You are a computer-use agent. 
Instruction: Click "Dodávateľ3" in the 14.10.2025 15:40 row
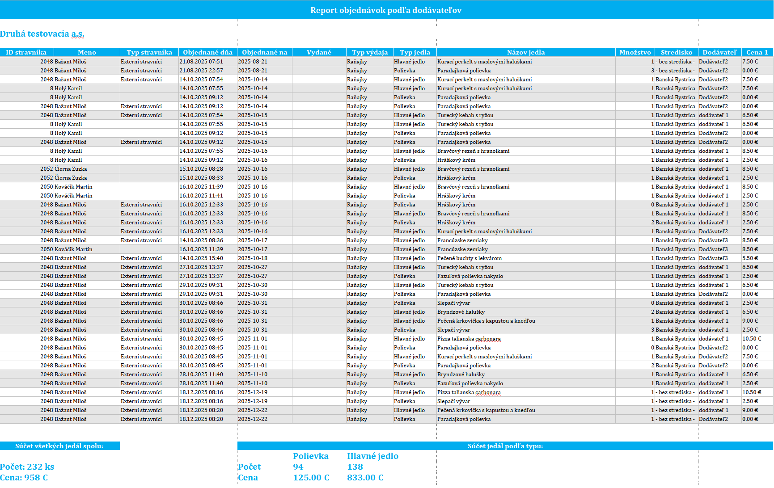[714, 258]
